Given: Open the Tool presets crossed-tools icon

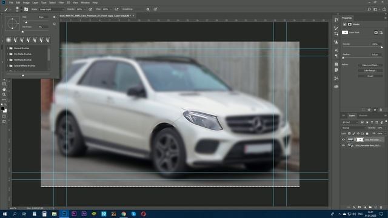Looking at the screenshot, I should 336,78.
